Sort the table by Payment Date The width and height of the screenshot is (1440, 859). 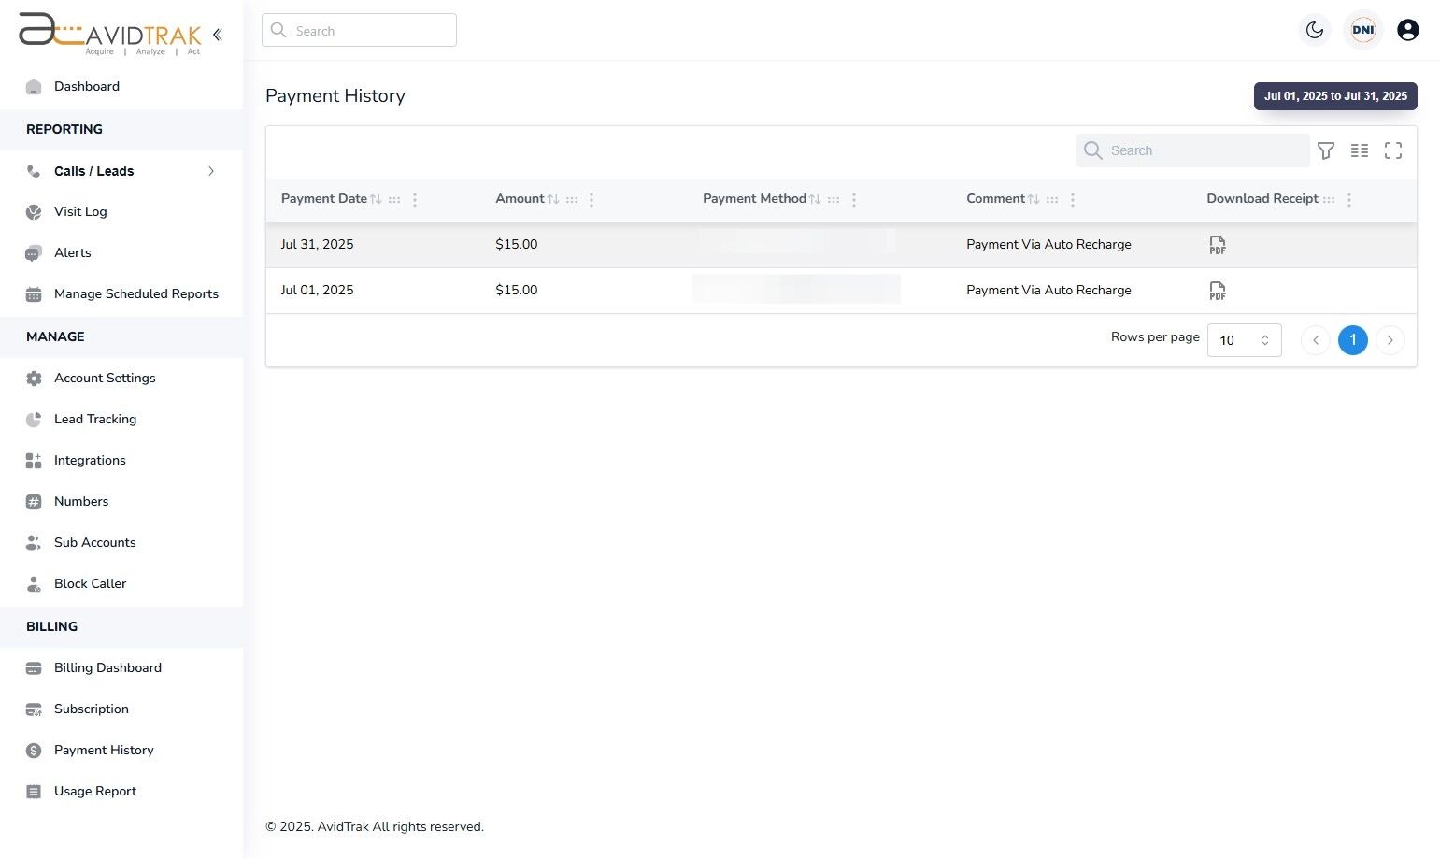point(376,198)
